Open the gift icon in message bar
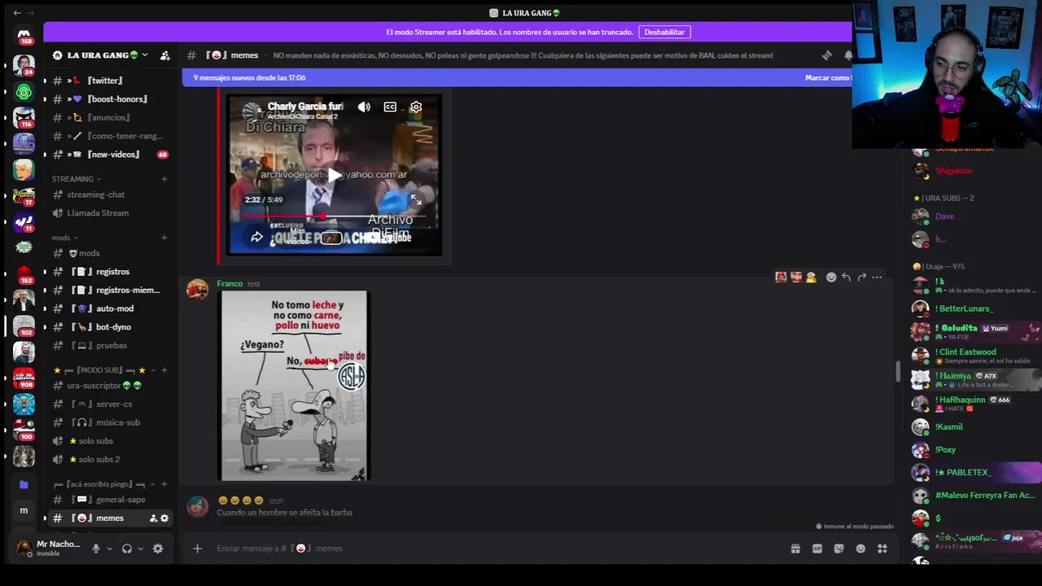 (x=795, y=549)
